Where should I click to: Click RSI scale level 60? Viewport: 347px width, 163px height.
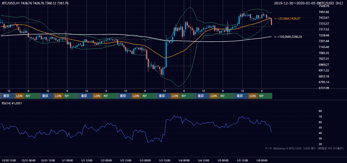[320, 122]
